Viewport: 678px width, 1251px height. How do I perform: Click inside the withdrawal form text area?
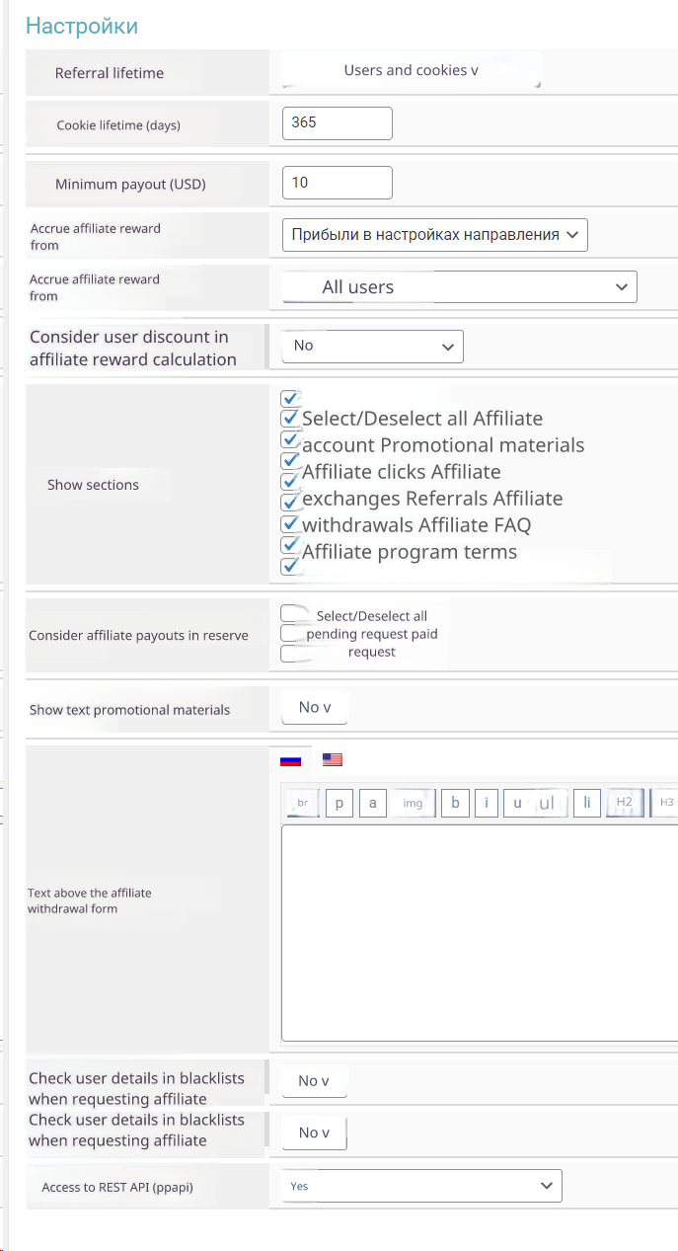pyautogui.click(x=479, y=933)
